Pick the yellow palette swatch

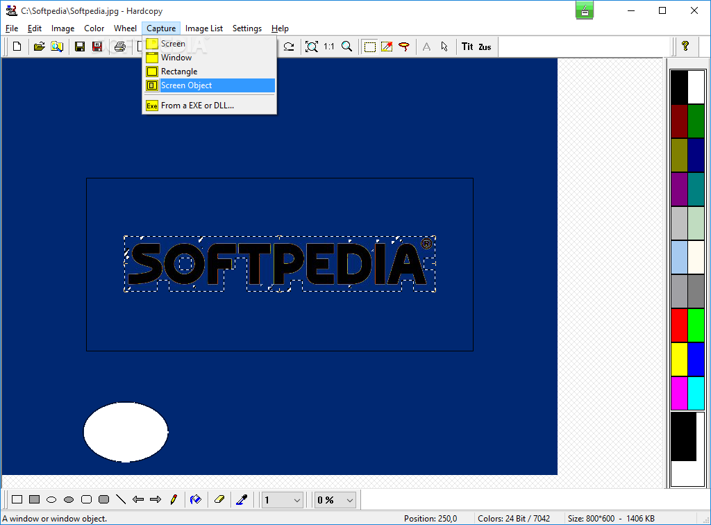point(679,360)
